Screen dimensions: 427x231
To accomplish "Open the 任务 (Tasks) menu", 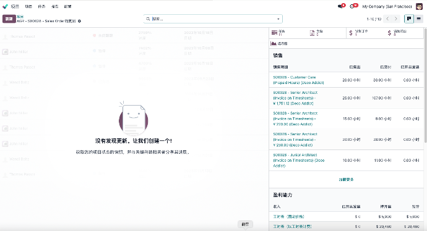I will pos(41,7).
